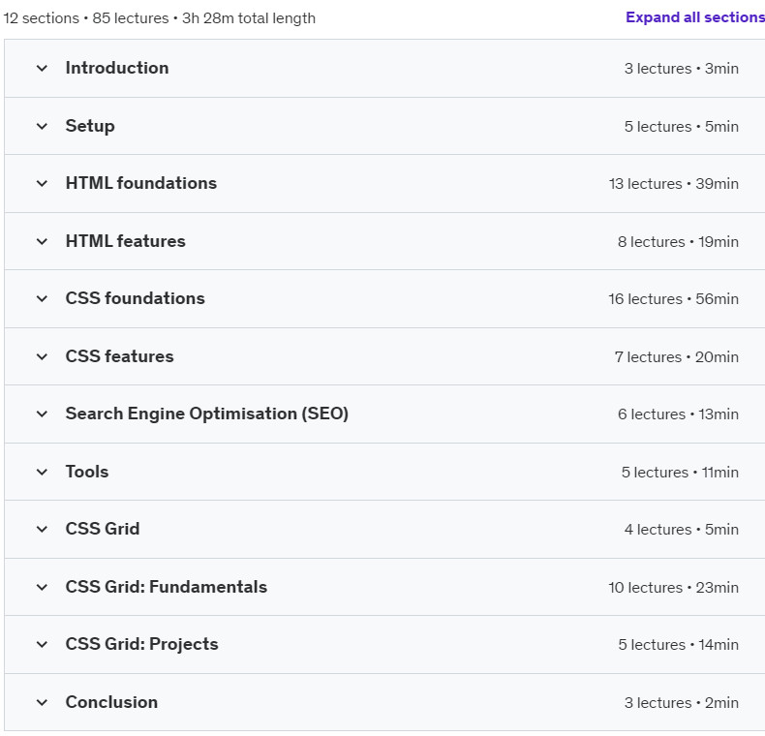Select the CSS features title
This screenshot has width=765, height=736.
click(119, 356)
